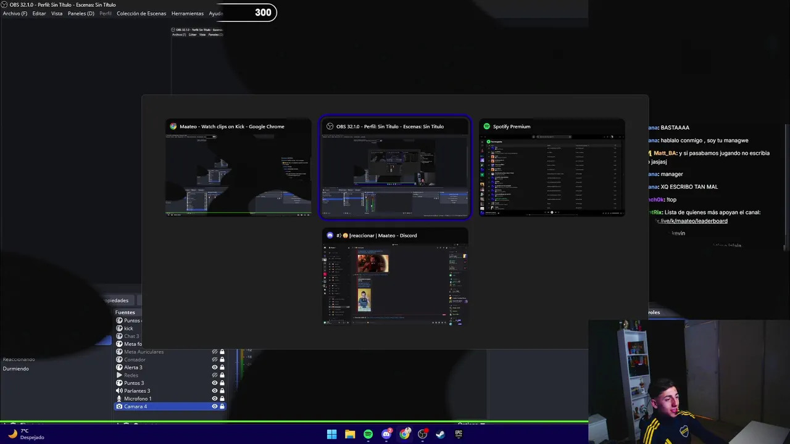Viewport: 790px width, 444px height.
Task: Click the Chrome icon in the switcher title
Action: 173,126
